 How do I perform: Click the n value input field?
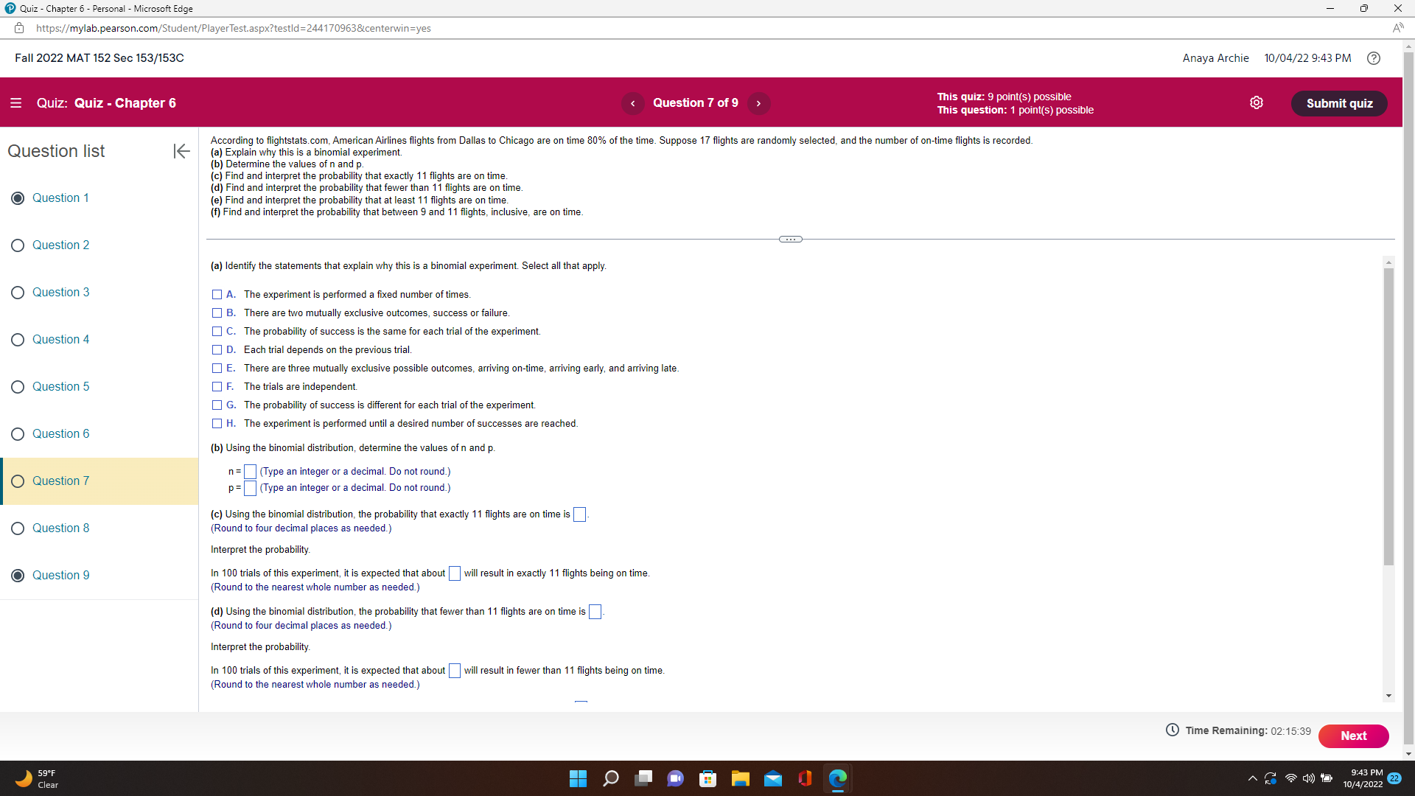click(249, 471)
